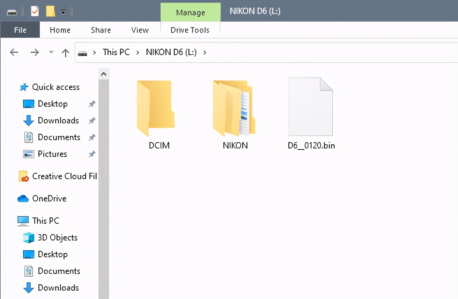Open 3D Objects under This PC
The image size is (458, 299).
pyautogui.click(x=50, y=238)
